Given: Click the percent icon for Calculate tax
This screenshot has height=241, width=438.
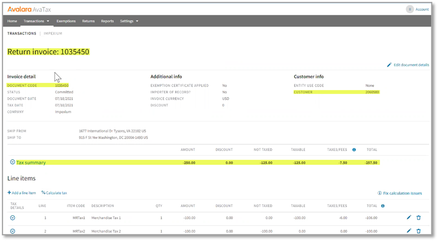Looking at the screenshot, I should pos(44,193).
